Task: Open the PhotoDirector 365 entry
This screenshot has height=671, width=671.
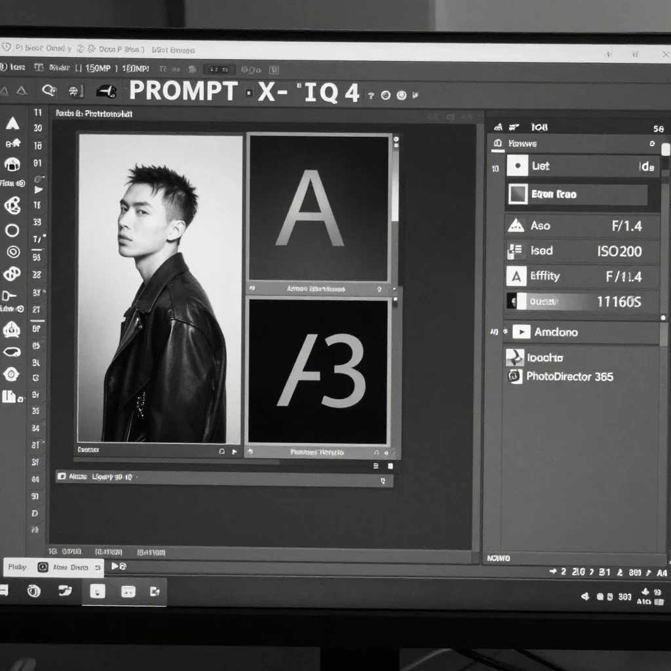Action: [569, 377]
